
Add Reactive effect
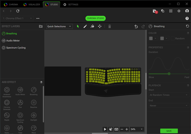34,104
